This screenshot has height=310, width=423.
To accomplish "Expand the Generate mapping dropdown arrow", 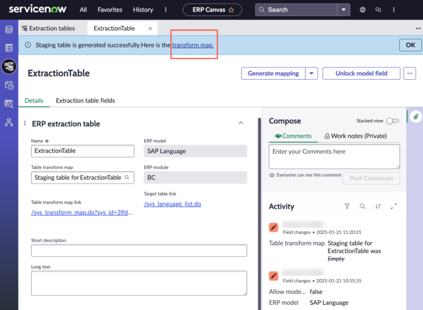I will click(311, 73).
